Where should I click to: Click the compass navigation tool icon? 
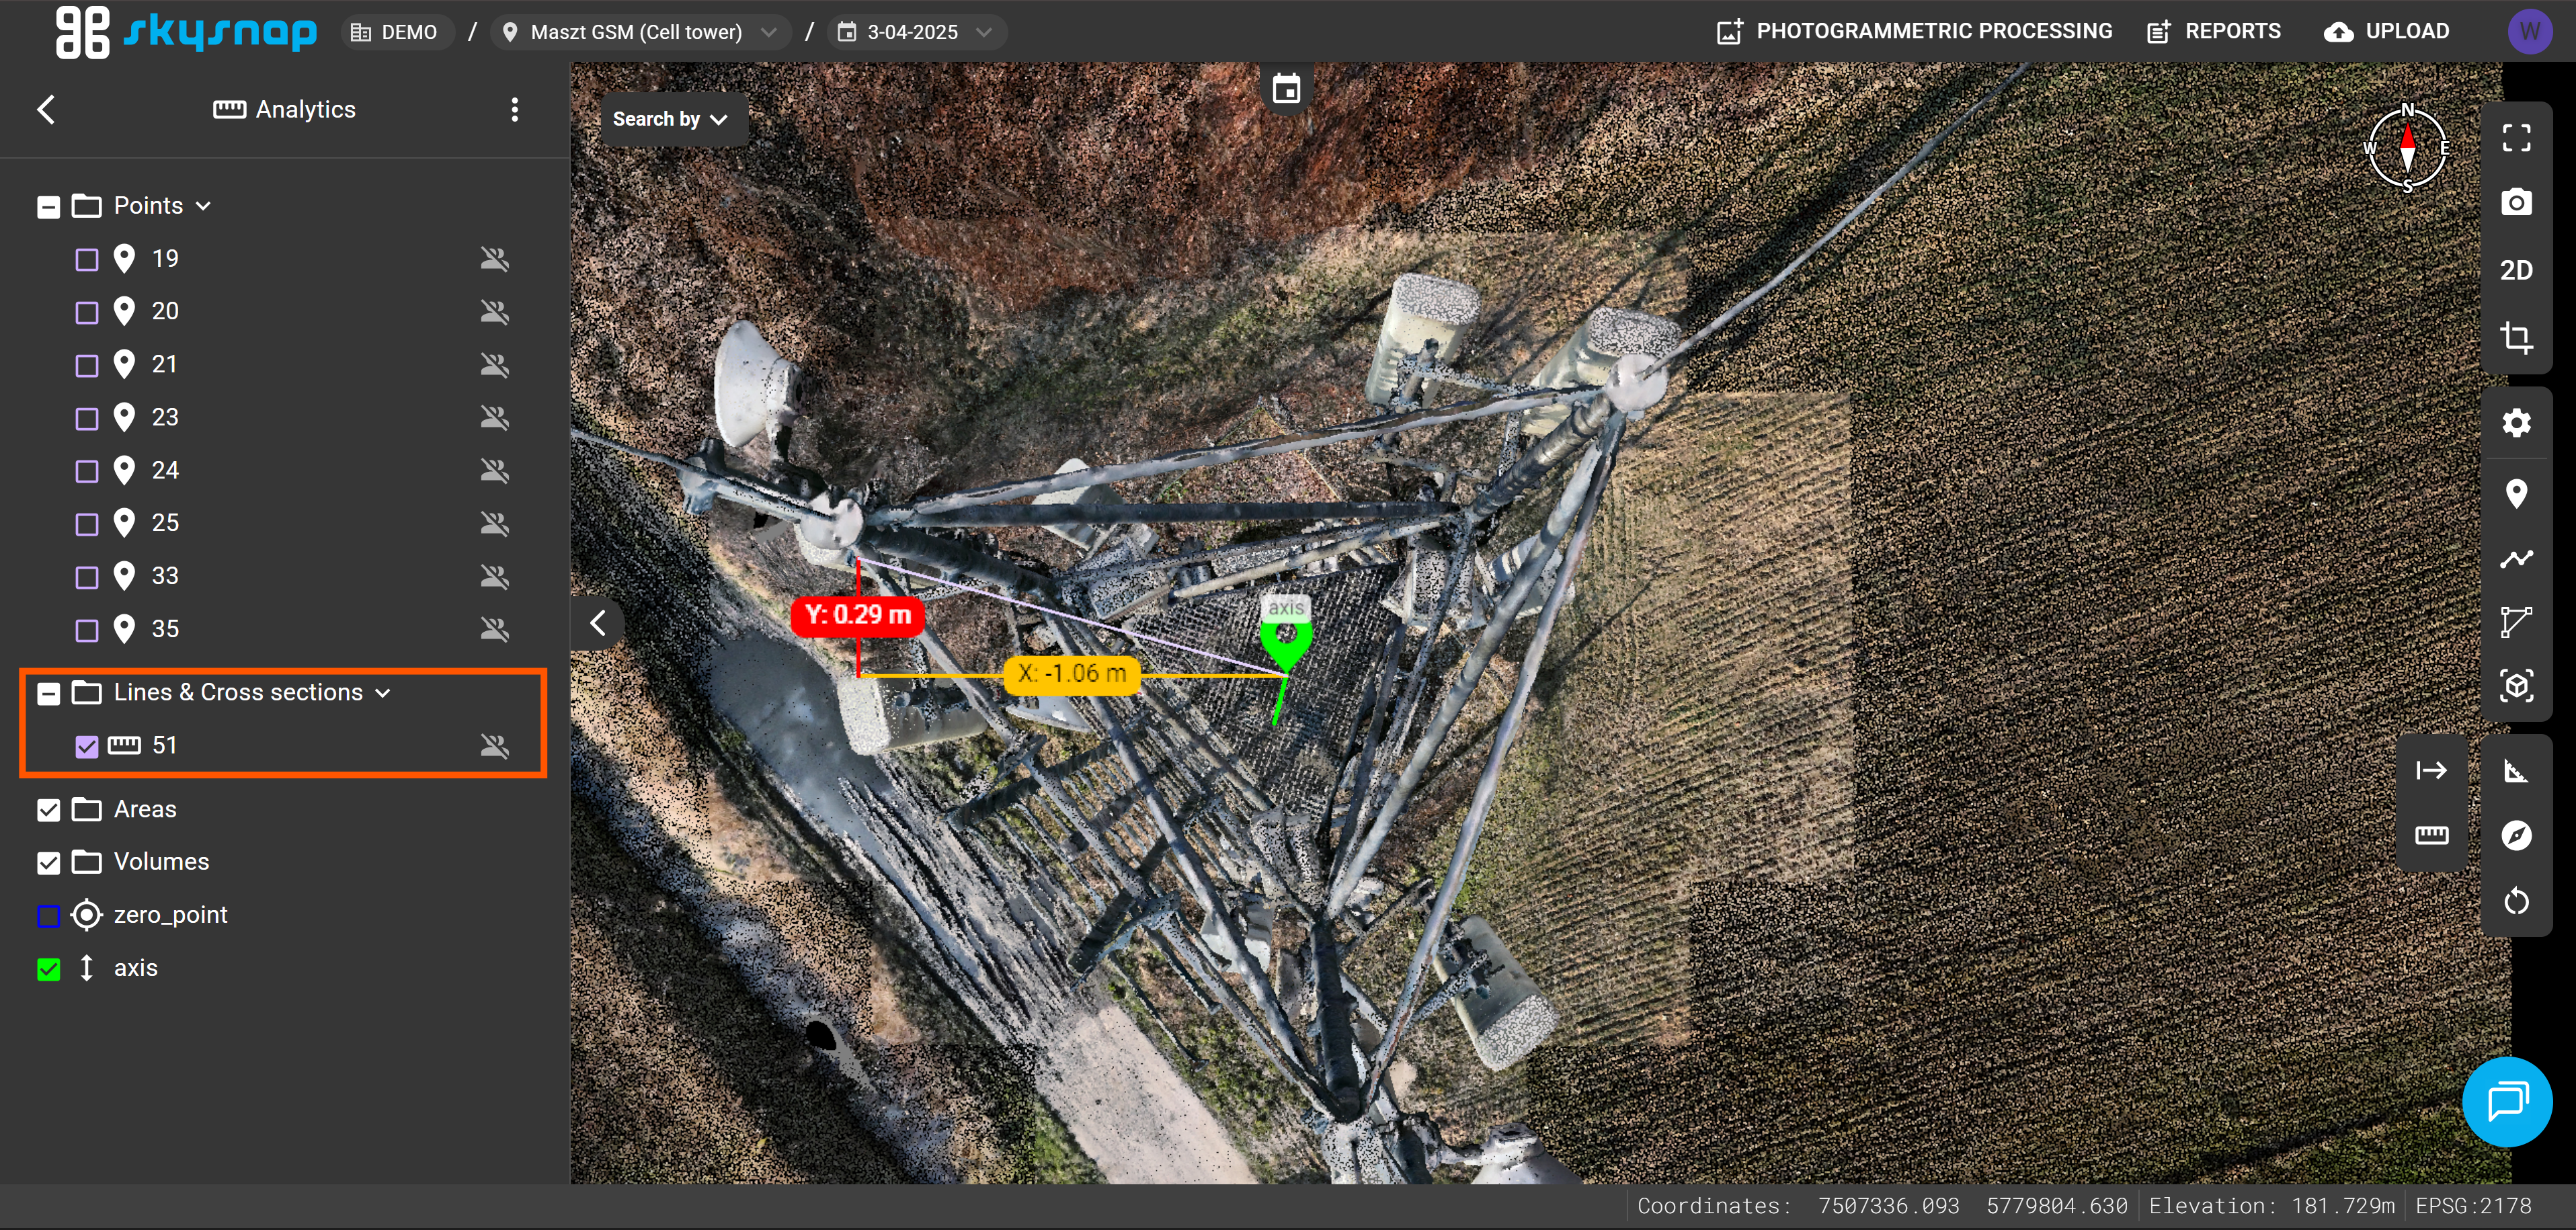[2516, 836]
